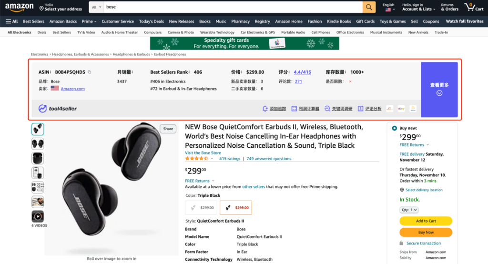
Task: Expand the search category All dropdown
Action: 97,7
